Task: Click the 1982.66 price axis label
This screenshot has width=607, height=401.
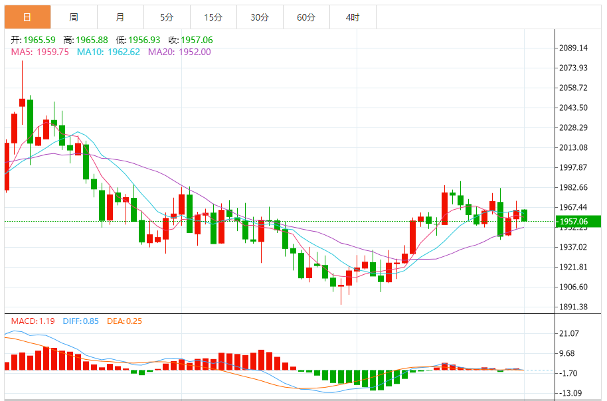Action: tap(573, 187)
